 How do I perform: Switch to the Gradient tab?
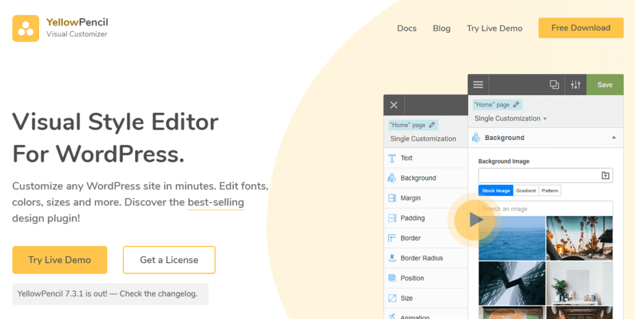coord(526,191)
